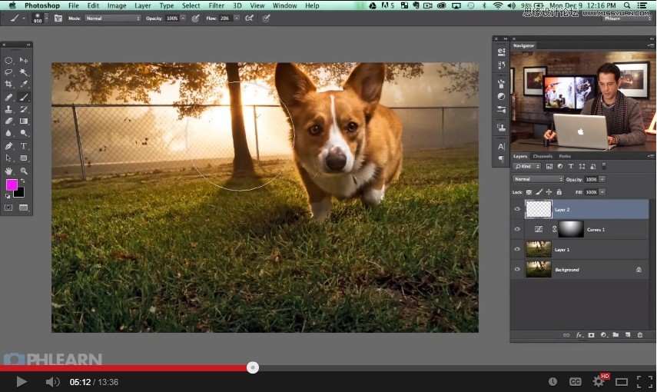
Task: Open the layer blend mode Normal dropdown
Action: coord(538,179)
